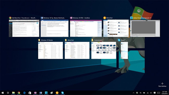Open the clock and date flyout

[165, 93]
